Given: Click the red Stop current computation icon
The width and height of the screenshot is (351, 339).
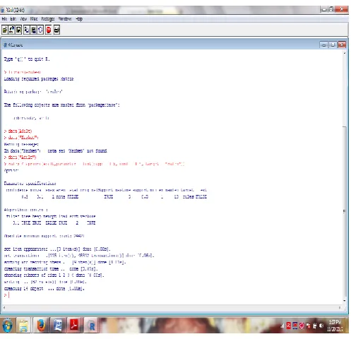Looking at the screenshot, I should click(x=49, y=30).
